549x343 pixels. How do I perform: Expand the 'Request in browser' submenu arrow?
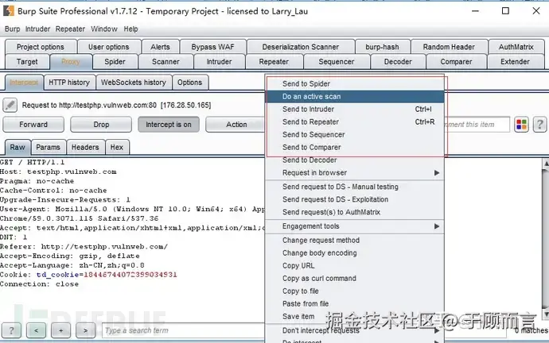(x=437, y=172)
